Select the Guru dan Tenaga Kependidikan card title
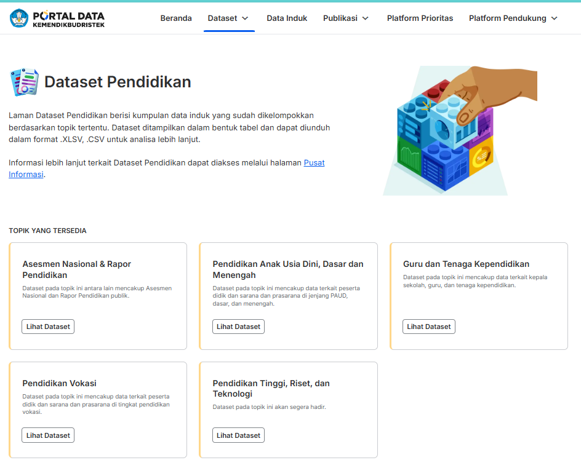 (x=466, y=264)
